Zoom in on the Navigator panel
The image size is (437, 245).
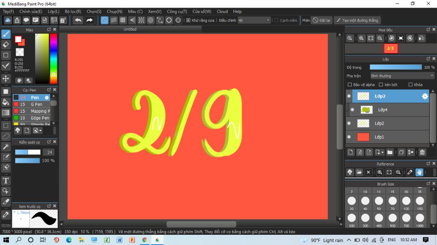tap(361, 38)
